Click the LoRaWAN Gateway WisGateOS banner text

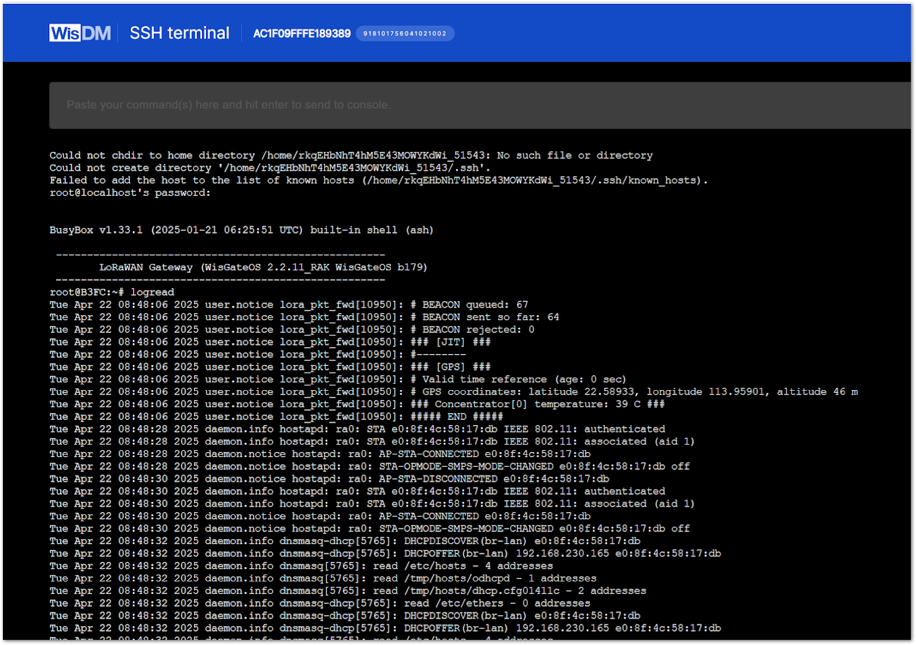click(x=263, y=268)
